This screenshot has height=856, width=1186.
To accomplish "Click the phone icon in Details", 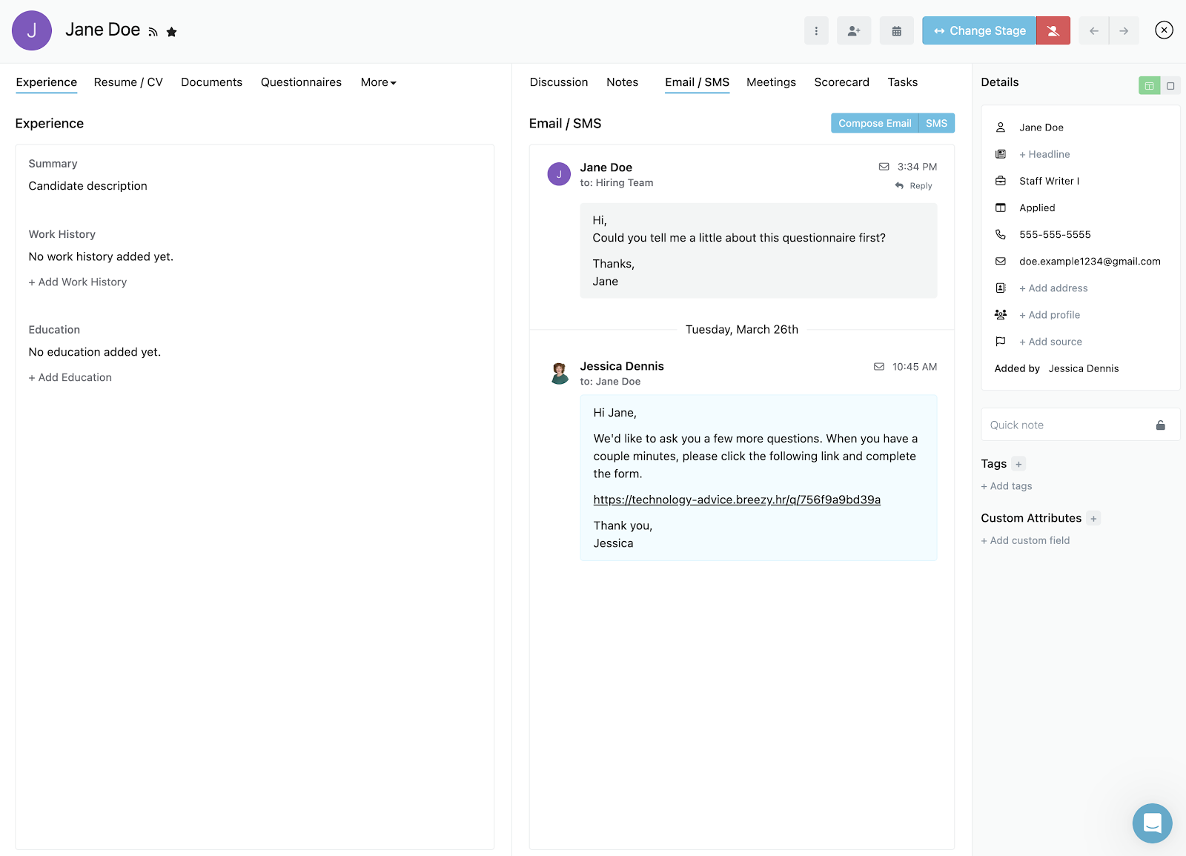I will pyautogui.click(x=1001, y=234).
